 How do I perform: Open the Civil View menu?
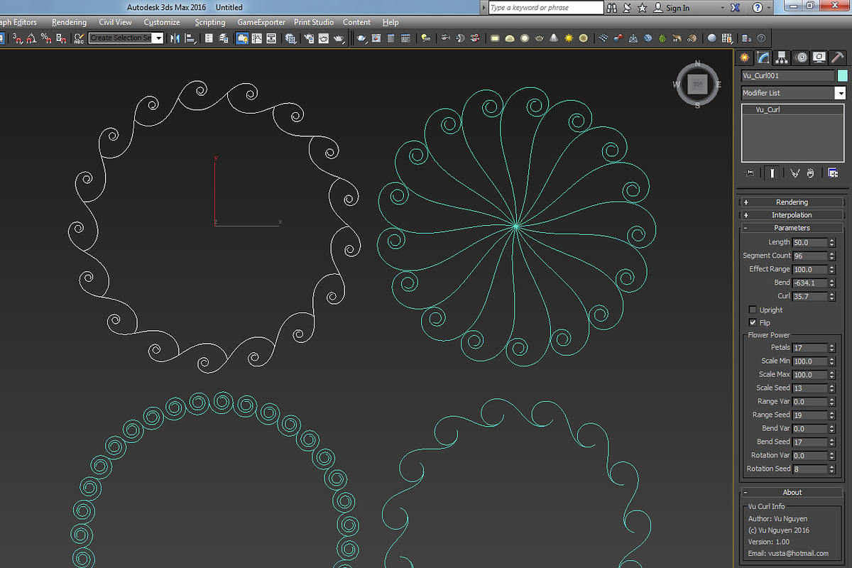115,23
